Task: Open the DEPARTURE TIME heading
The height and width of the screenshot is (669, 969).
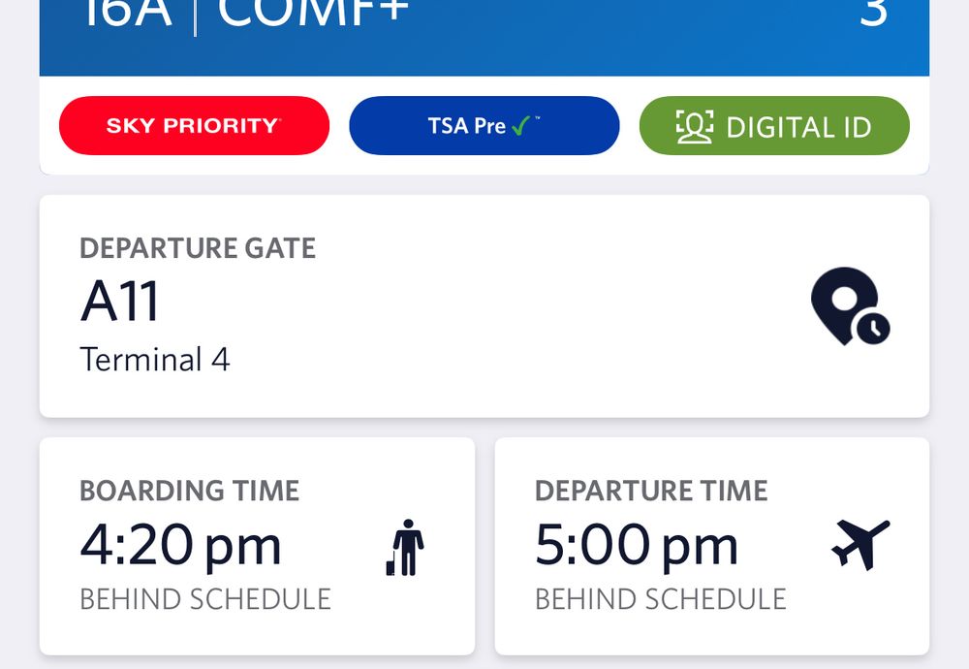Action: 651,491
